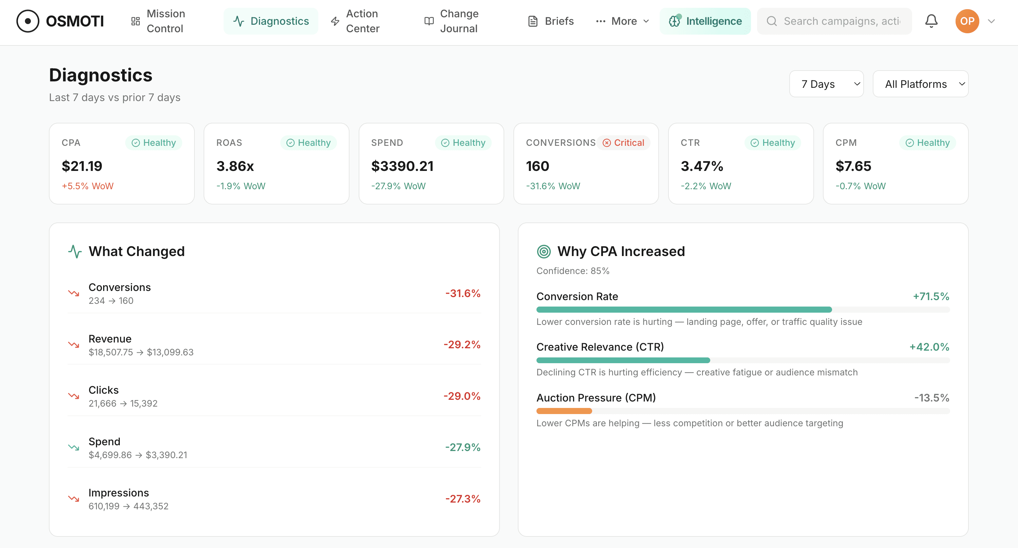
Task: Select the Revenue row in What Changed
Action: tap(274, 345)
